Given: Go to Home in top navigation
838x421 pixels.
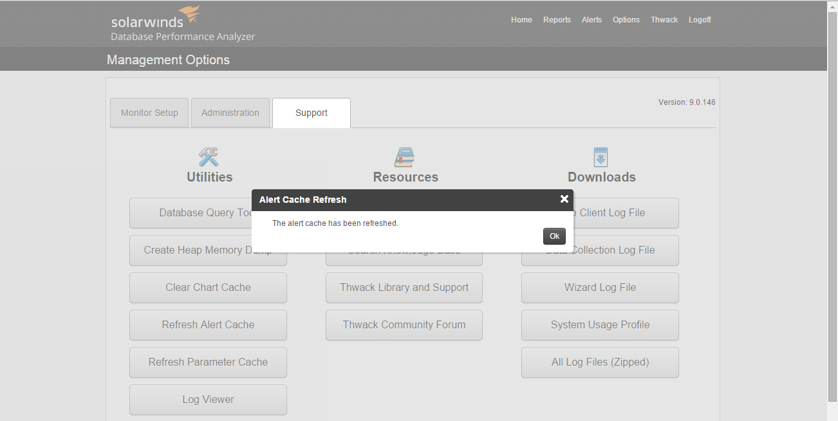Looking at the screenshot, I should [521, 20].
